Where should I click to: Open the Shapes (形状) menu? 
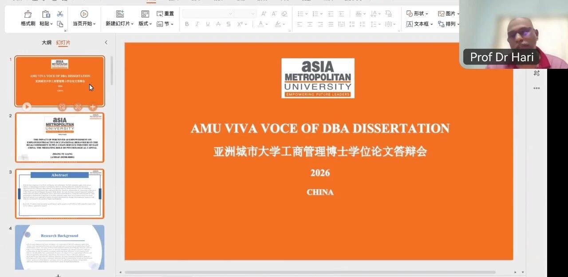pos(417,14)
